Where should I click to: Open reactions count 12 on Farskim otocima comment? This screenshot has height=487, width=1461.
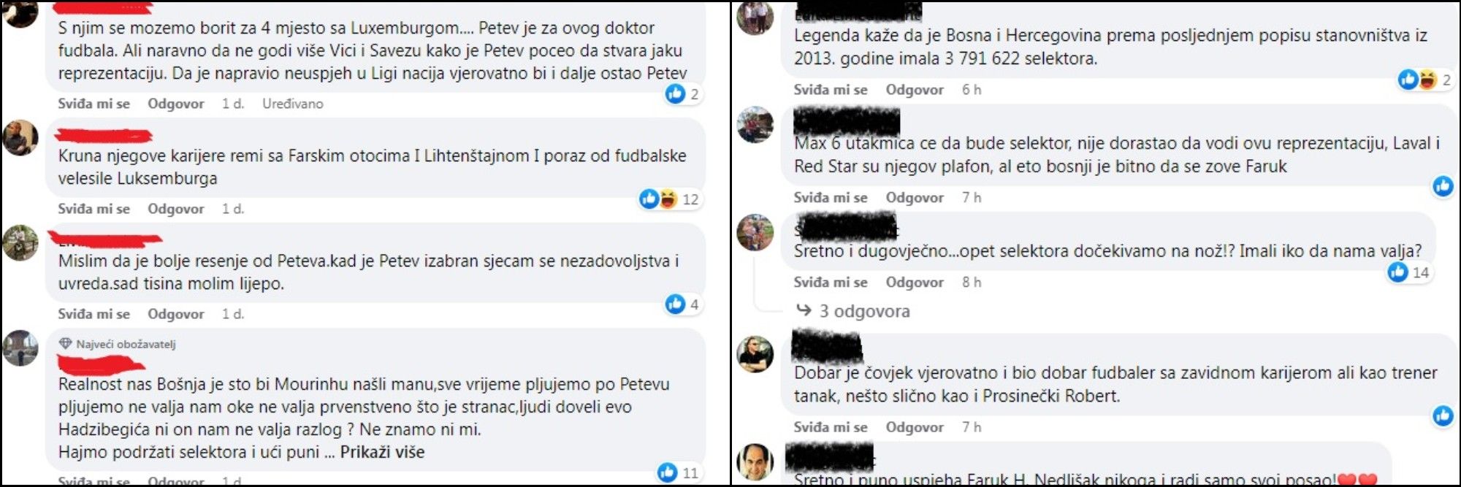(669, 199)
